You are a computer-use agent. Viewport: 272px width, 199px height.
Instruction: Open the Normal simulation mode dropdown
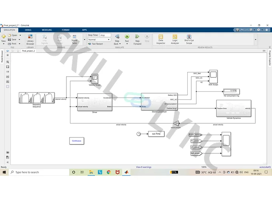pyautogui.click(x=99, y=39)
